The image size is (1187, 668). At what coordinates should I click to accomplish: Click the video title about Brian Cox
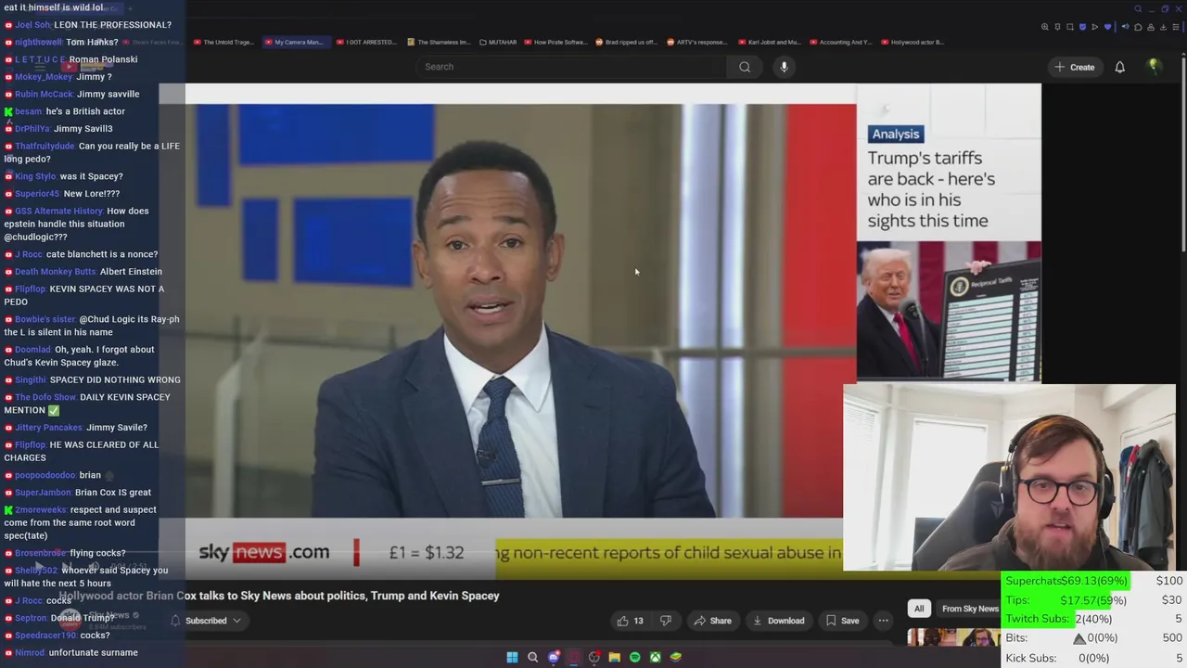279,596
